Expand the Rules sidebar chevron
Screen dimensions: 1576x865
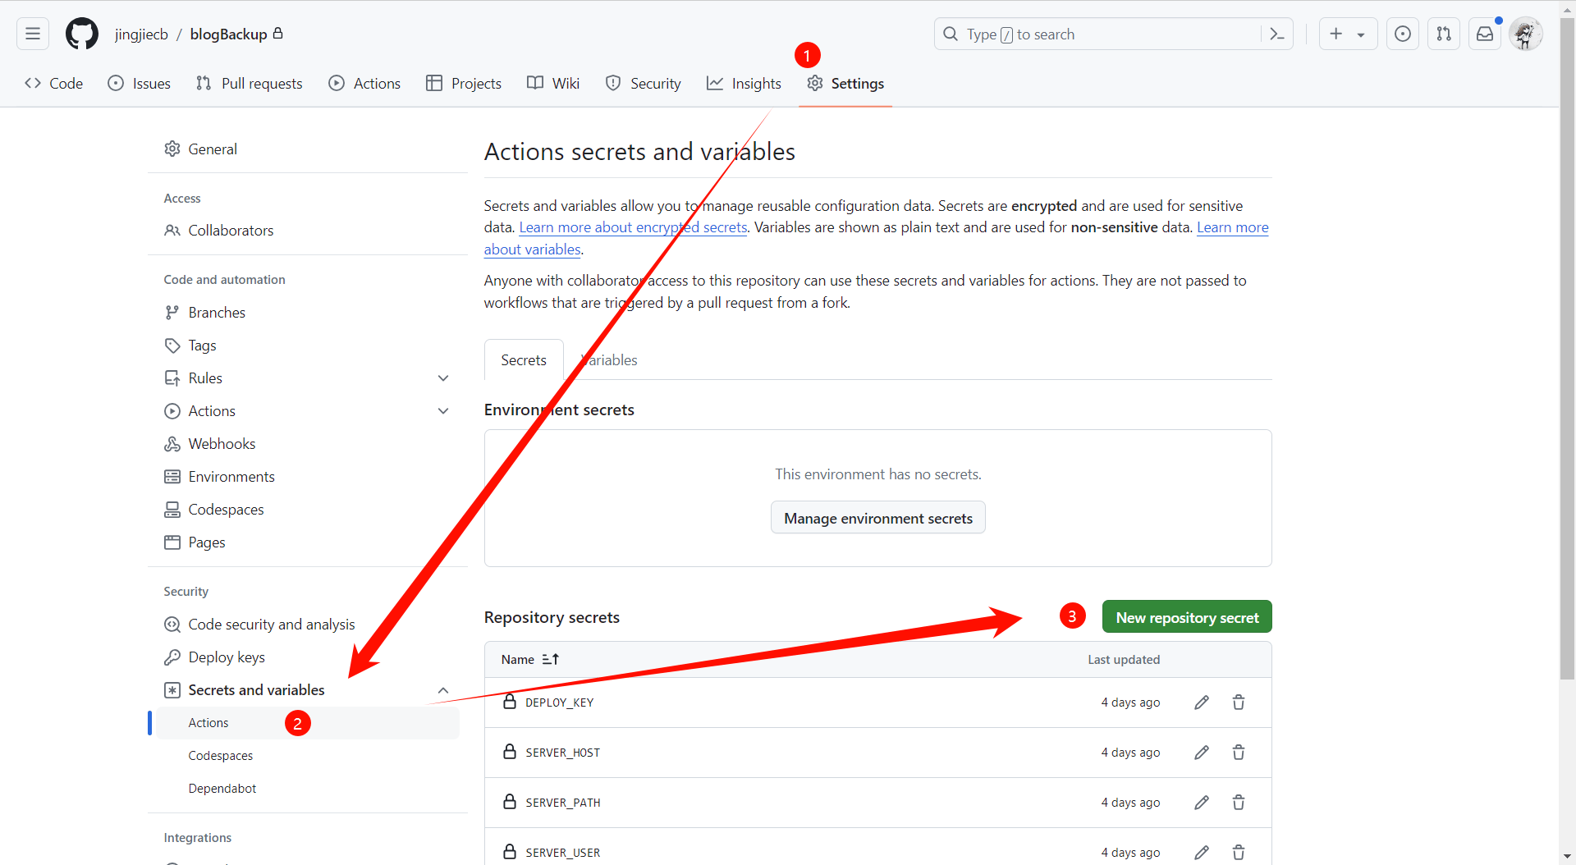pos(443,378)
